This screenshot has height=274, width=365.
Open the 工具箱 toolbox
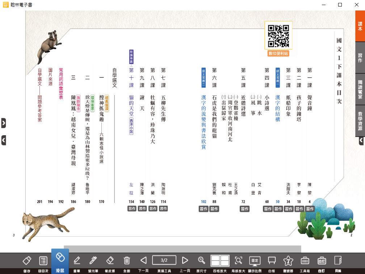pos(305,261)
